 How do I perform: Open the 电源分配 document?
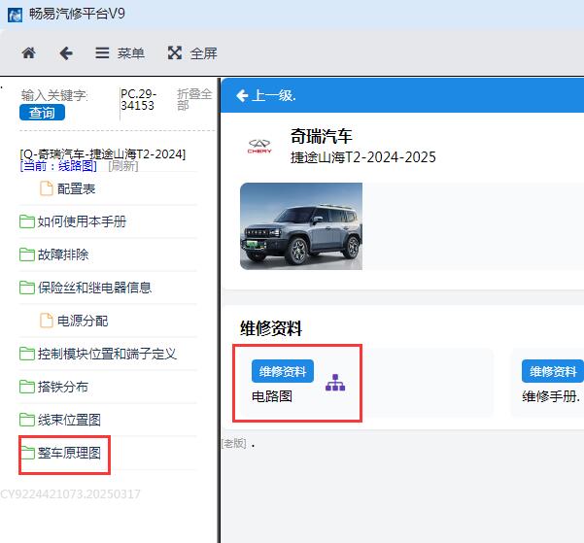point(74,321)
